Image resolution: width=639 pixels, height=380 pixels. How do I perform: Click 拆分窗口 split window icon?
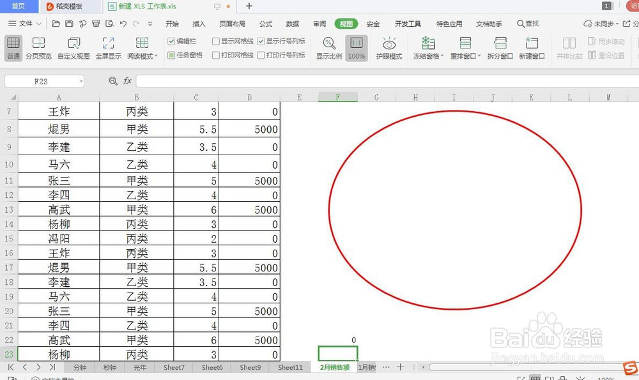[500, 43]
